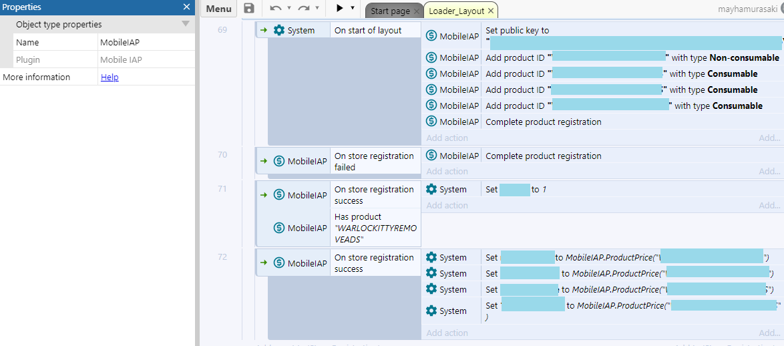Click the Name value field MobileIAP
Viewport: 784px width, 346px height.
(146, 43)
